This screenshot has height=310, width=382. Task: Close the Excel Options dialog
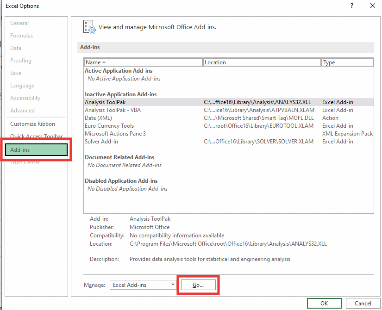[x=373, y=6]
